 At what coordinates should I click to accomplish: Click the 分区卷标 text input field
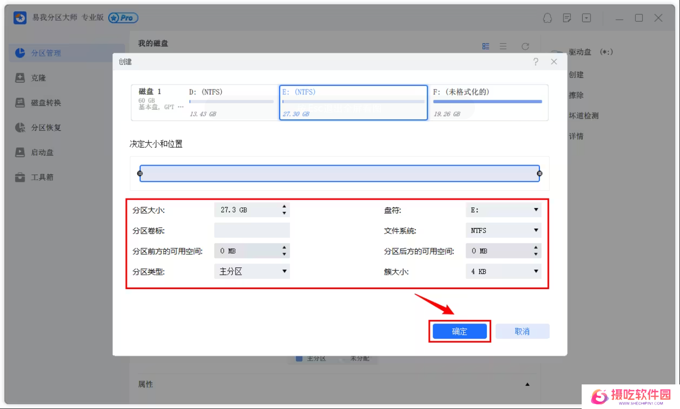(x=252, y=231)
